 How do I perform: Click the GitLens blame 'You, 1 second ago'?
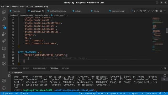click(x=87, y=93)
